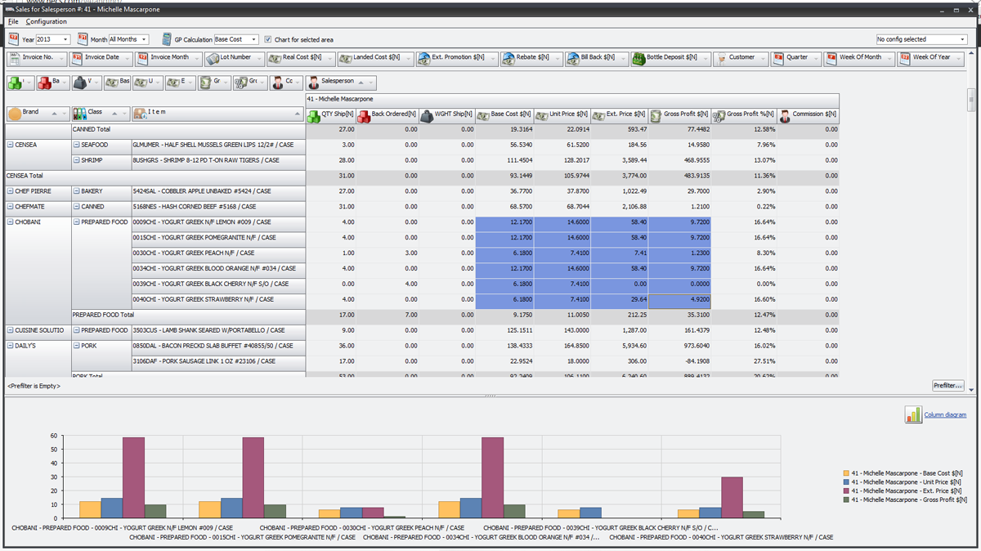Screen dimensions: 981x551
Task: Open the Column diagram chart option
Action: click(x=946, y=414)
